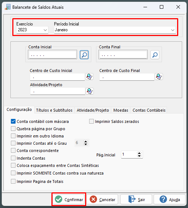Enable Indenta Contas checkbox
The height and width of the screenshot is (208, 188).
[13, 158]
